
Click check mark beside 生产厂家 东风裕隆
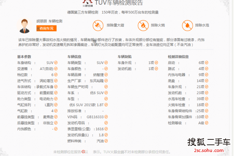[x=106, y=81]
